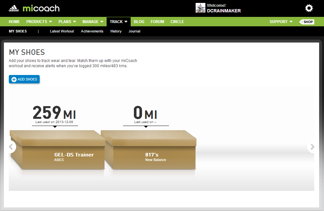Open Latest Workout submenu link

[62, 31]
